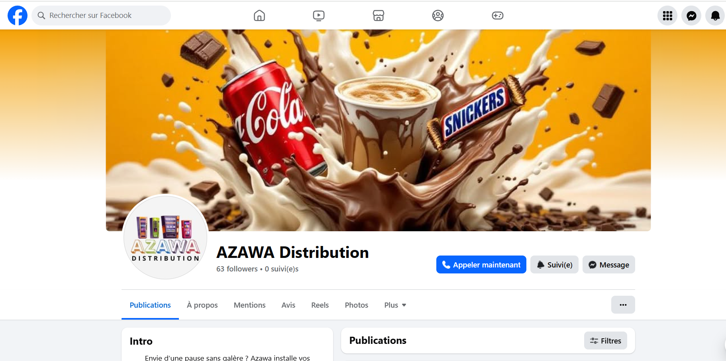Expand the Plus dropdown menu
726x361 pixels.
coord(395,305)
